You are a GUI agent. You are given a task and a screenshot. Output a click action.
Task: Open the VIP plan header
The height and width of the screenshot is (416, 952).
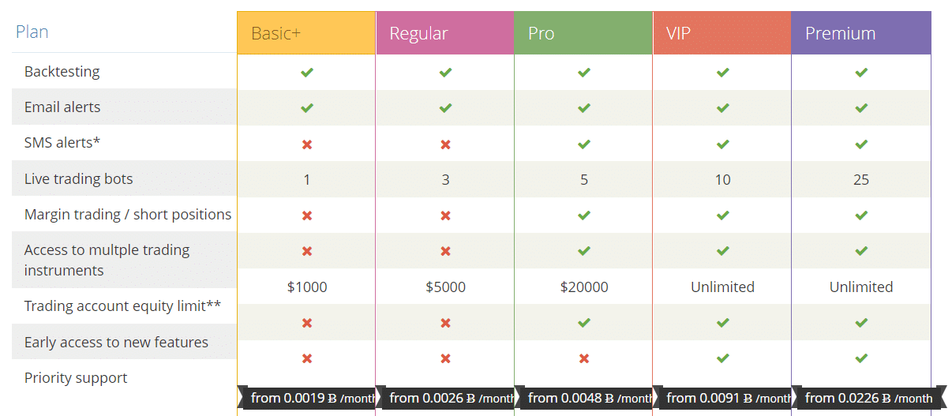[x=722, y=33]
